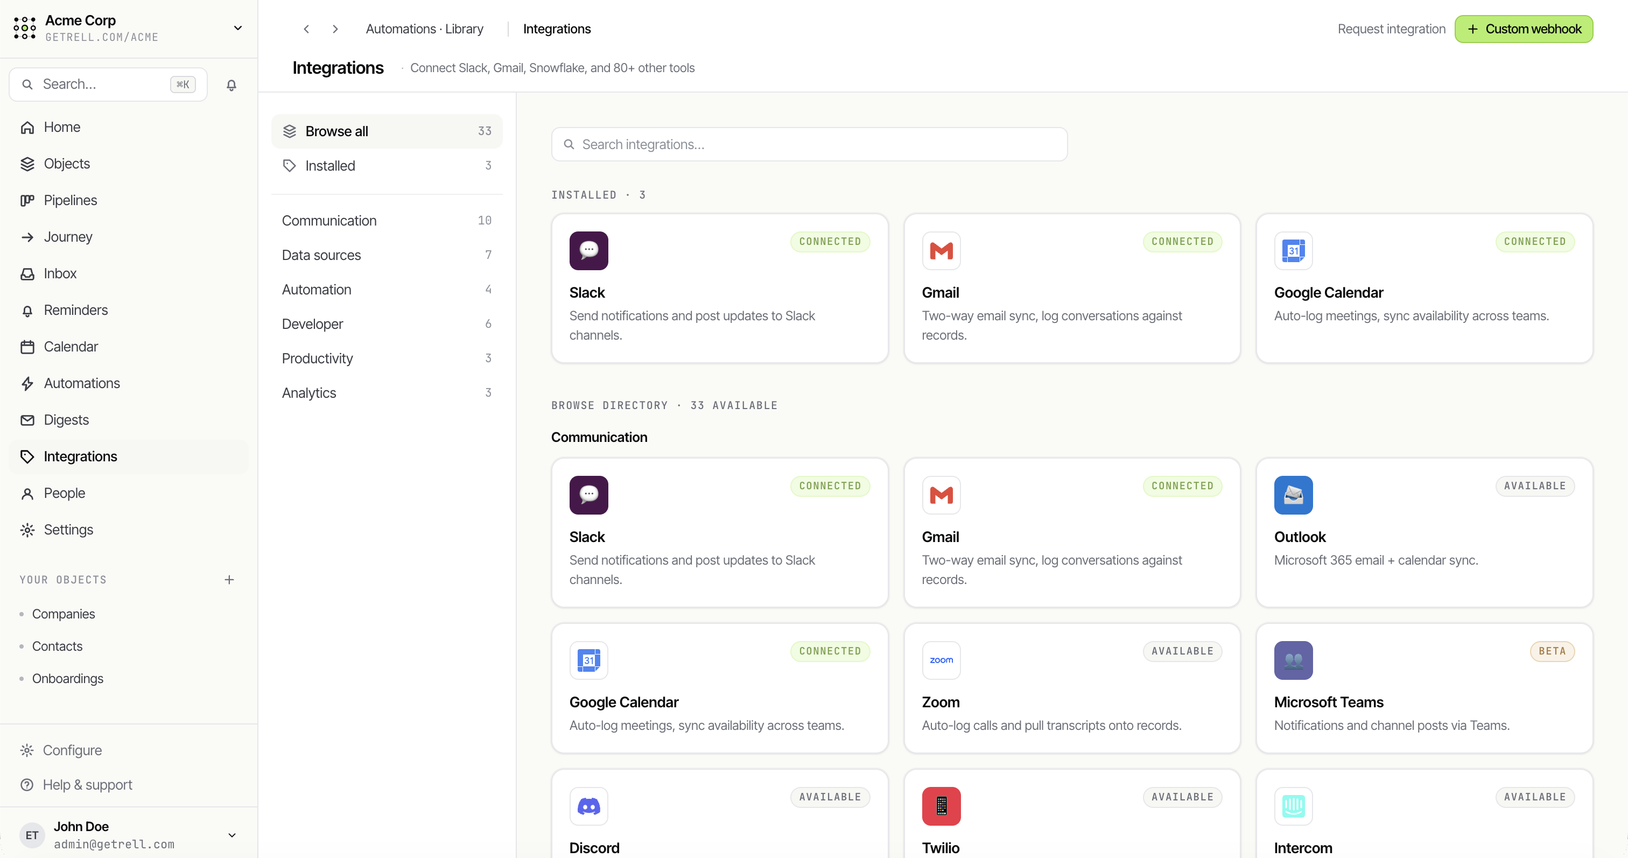Click the notification bell icon
The width and height of the screenshot is (1628, 858).
click(x=231, y=85)
